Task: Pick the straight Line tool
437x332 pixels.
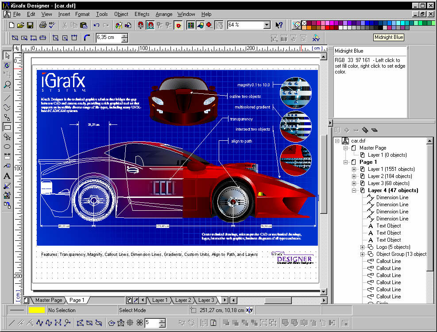Action: pyautogui.click(x=7, y=98)
